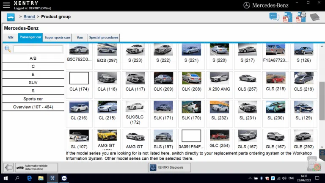
Task: Select the CLS (218) model
Action: pyautogui.click(x=275, y=84)
